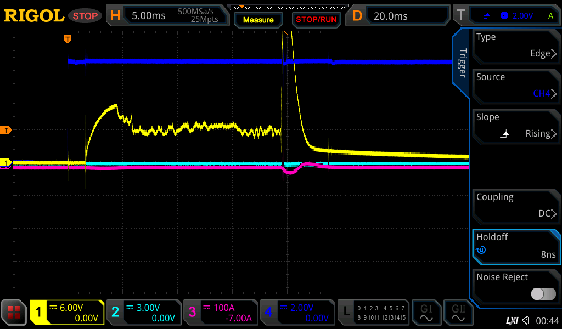Open the GII signal generator icon
This screenshot has width=562, height=329.
pos(458,313)
